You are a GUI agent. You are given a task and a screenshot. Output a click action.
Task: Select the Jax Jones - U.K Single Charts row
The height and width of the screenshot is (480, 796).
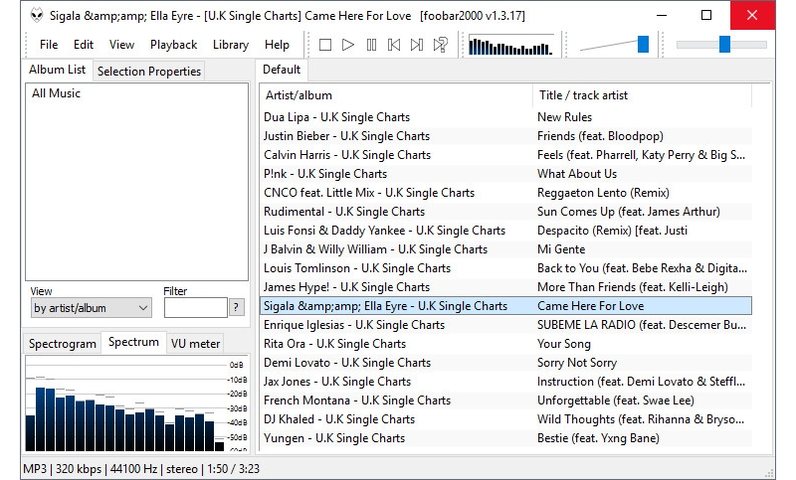tap(506, 382)
